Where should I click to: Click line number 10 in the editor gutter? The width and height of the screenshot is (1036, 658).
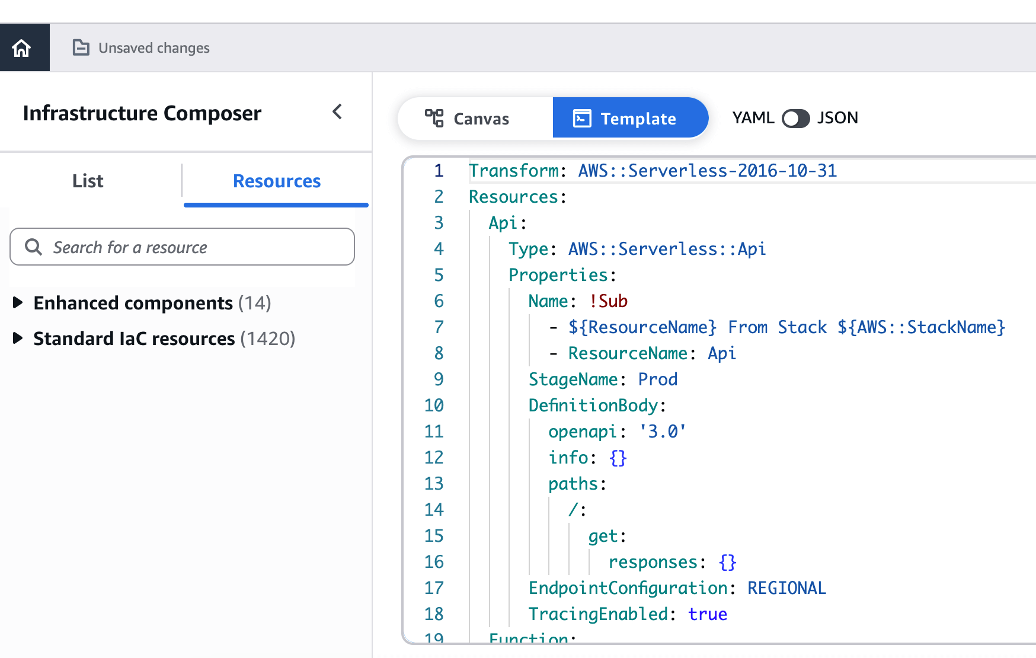point(434,405)
